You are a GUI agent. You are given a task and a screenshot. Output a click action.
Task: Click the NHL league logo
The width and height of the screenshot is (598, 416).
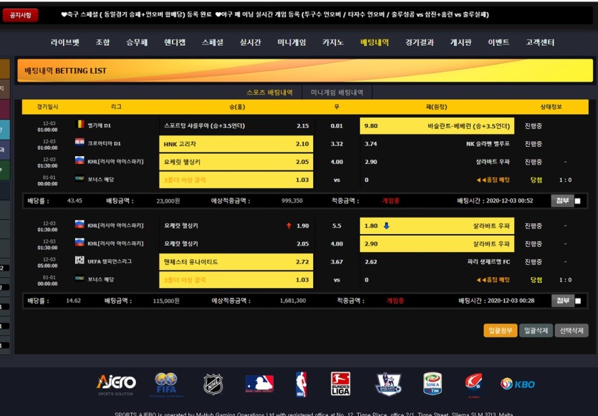(213, 384)
